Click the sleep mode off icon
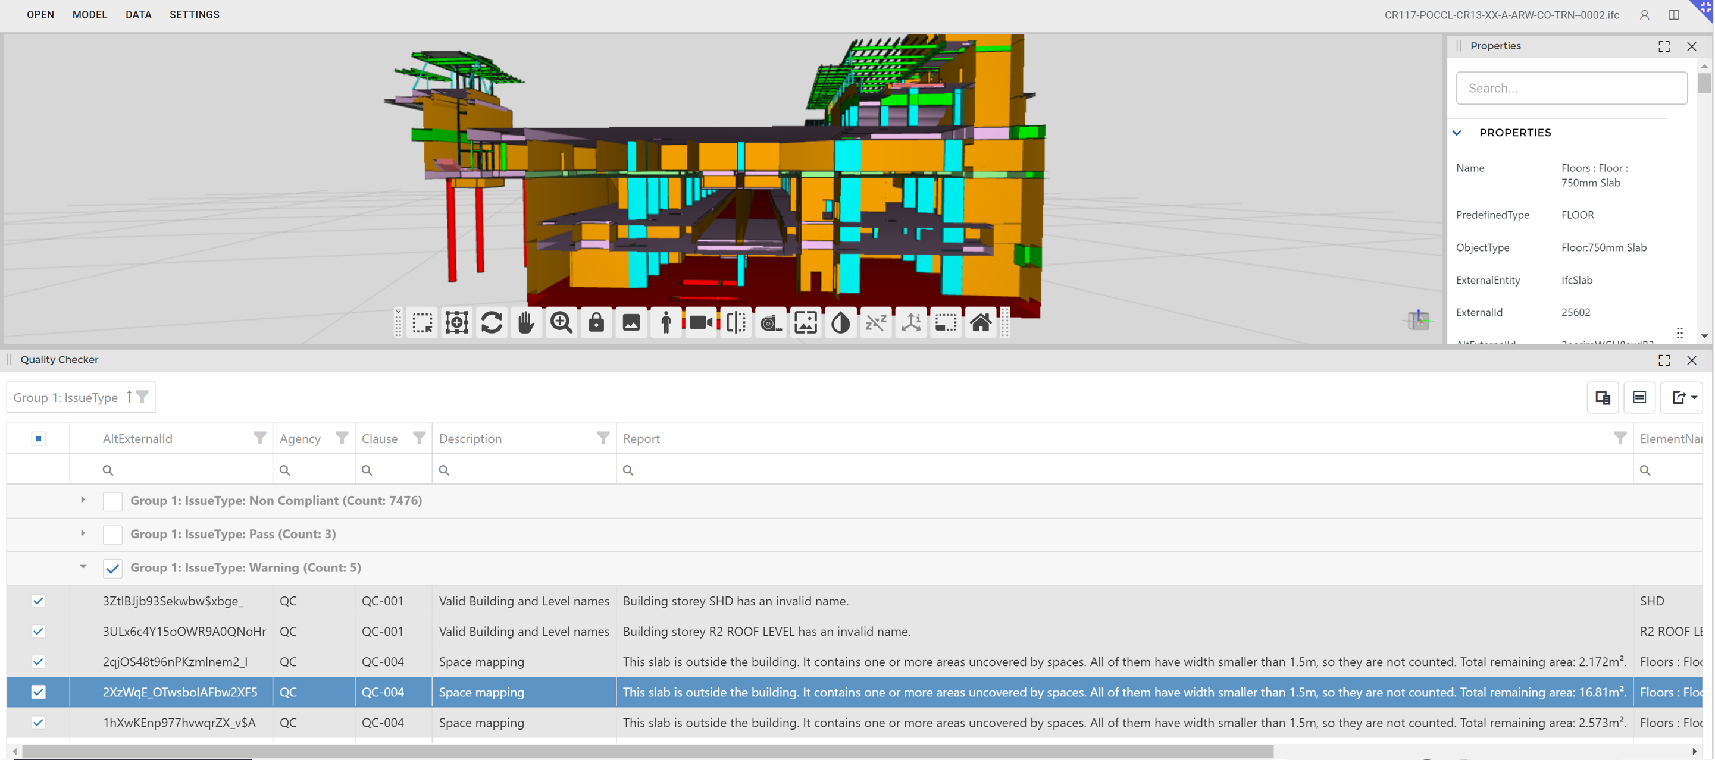 (x=875, y=323)
